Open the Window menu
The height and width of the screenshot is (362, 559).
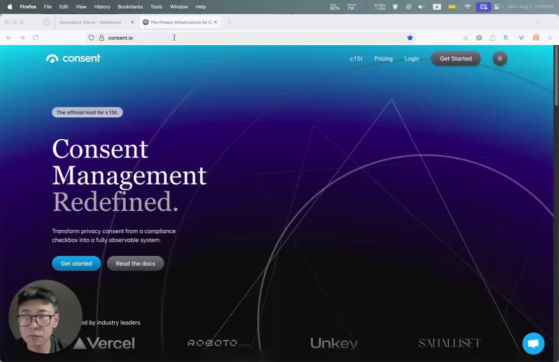pos(179,7)
